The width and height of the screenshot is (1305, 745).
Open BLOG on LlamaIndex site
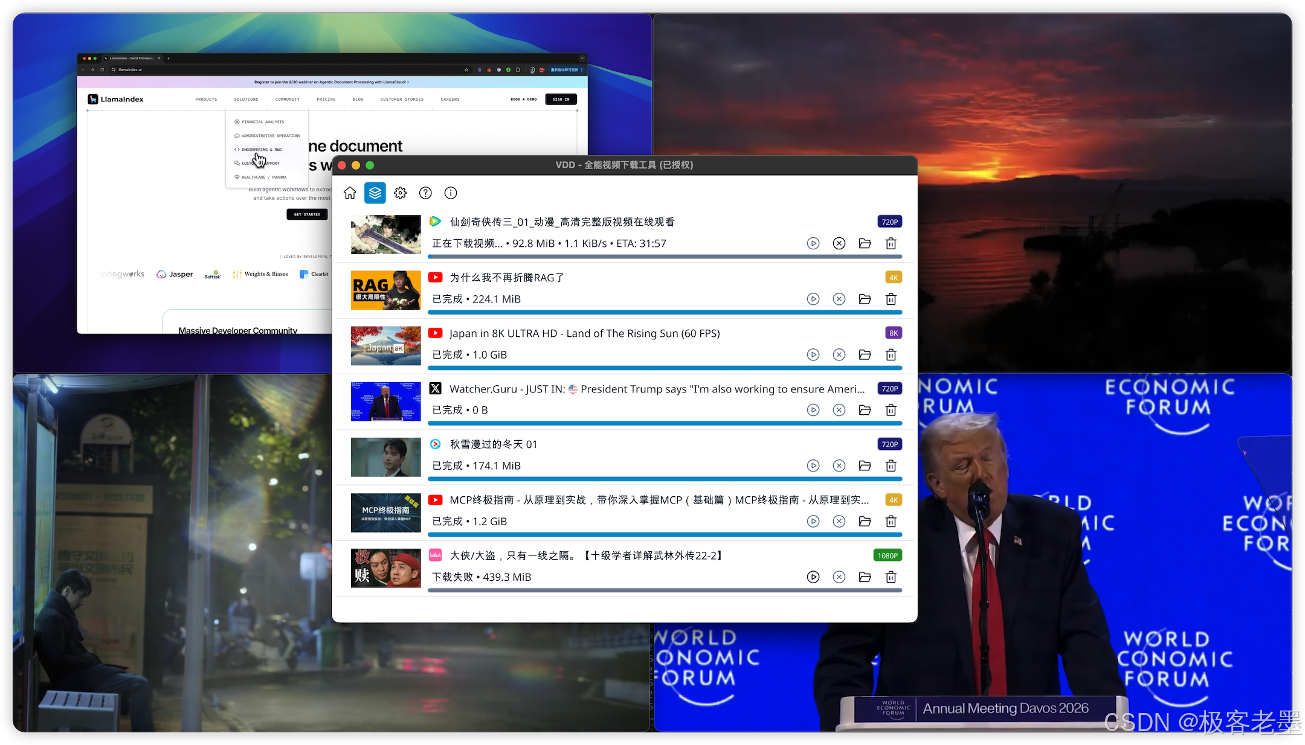[358, 100]
